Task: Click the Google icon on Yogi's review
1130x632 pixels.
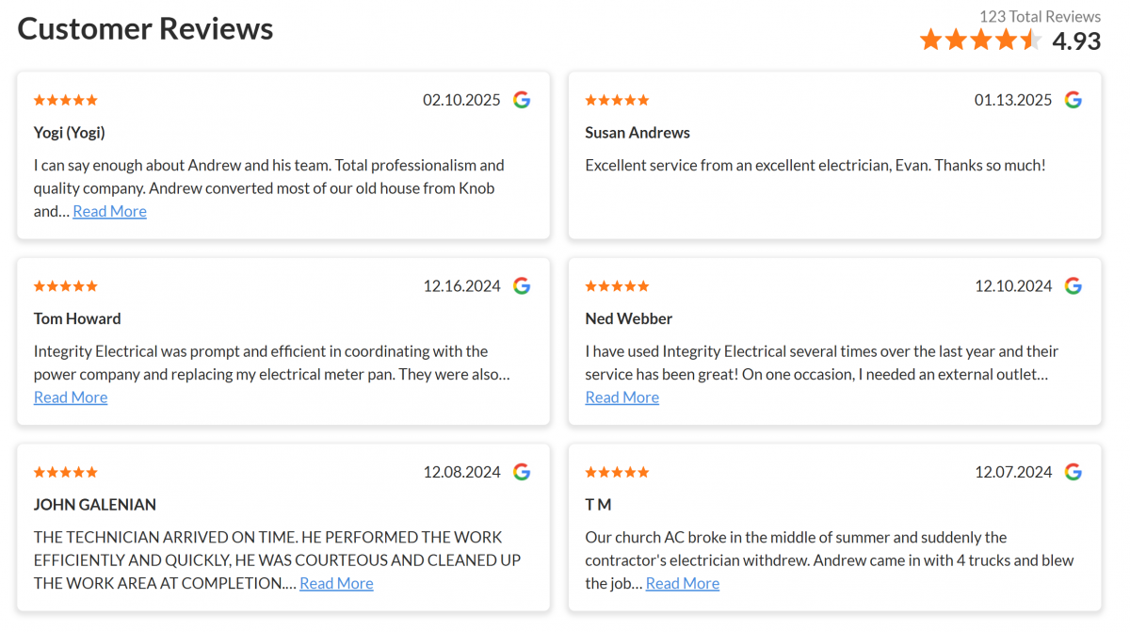Action: click(522, 100)
